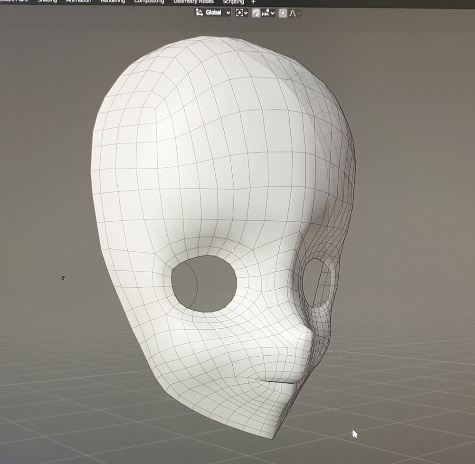This screenshot has height=464, width=475.
Task: Click the nose tip of the head mesh
Action: tap(306, 337)
